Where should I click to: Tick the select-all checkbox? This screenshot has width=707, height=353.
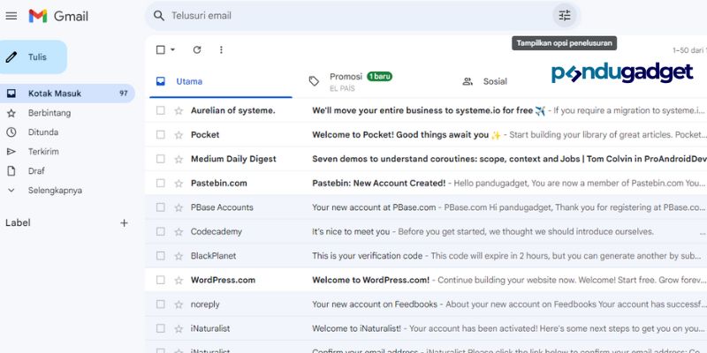(x=161, y=50)
